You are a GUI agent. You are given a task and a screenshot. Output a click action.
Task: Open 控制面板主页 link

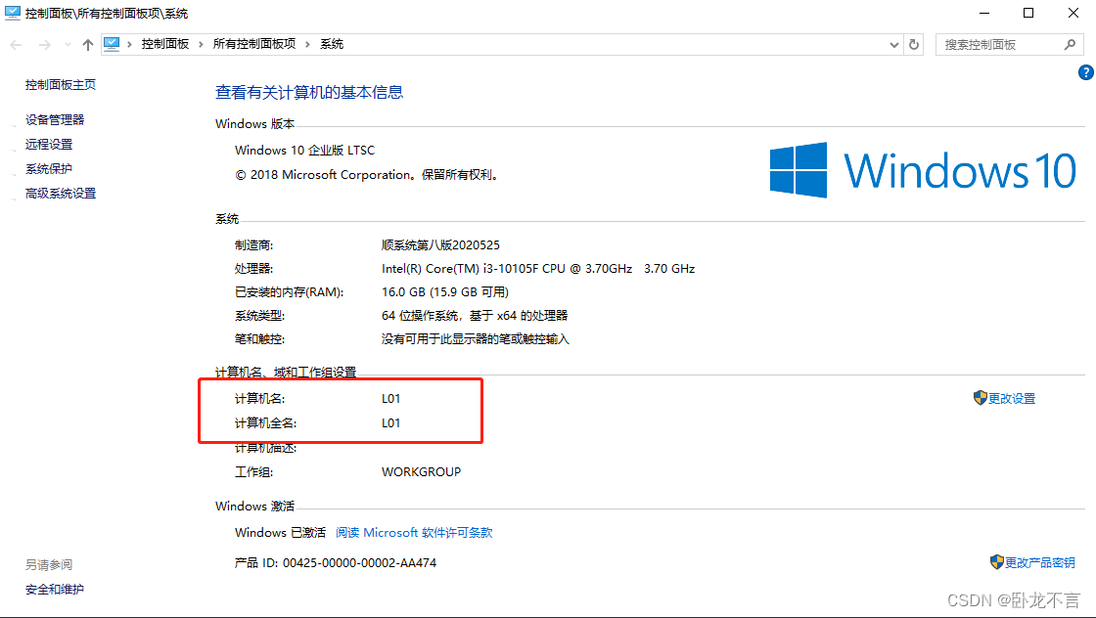60,84
